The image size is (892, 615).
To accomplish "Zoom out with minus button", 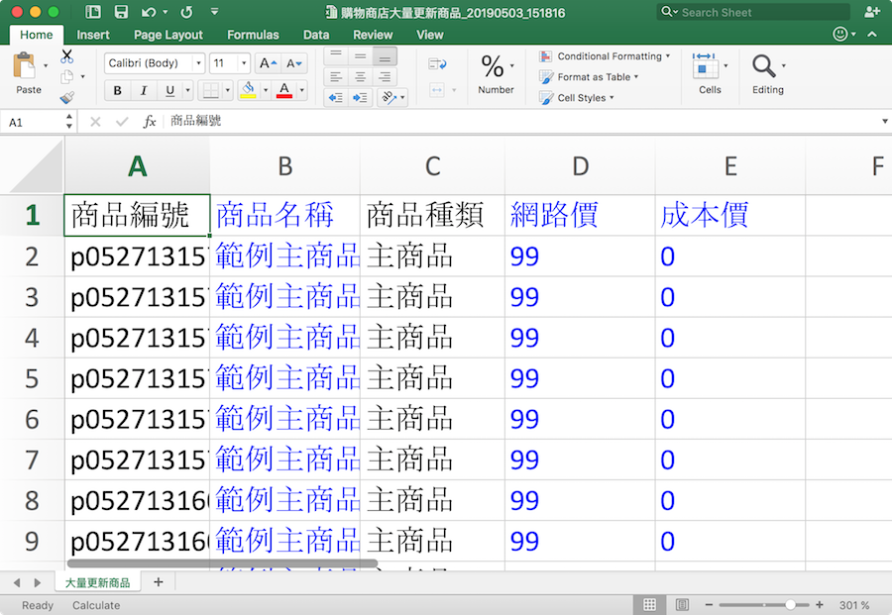I will 709,605.
